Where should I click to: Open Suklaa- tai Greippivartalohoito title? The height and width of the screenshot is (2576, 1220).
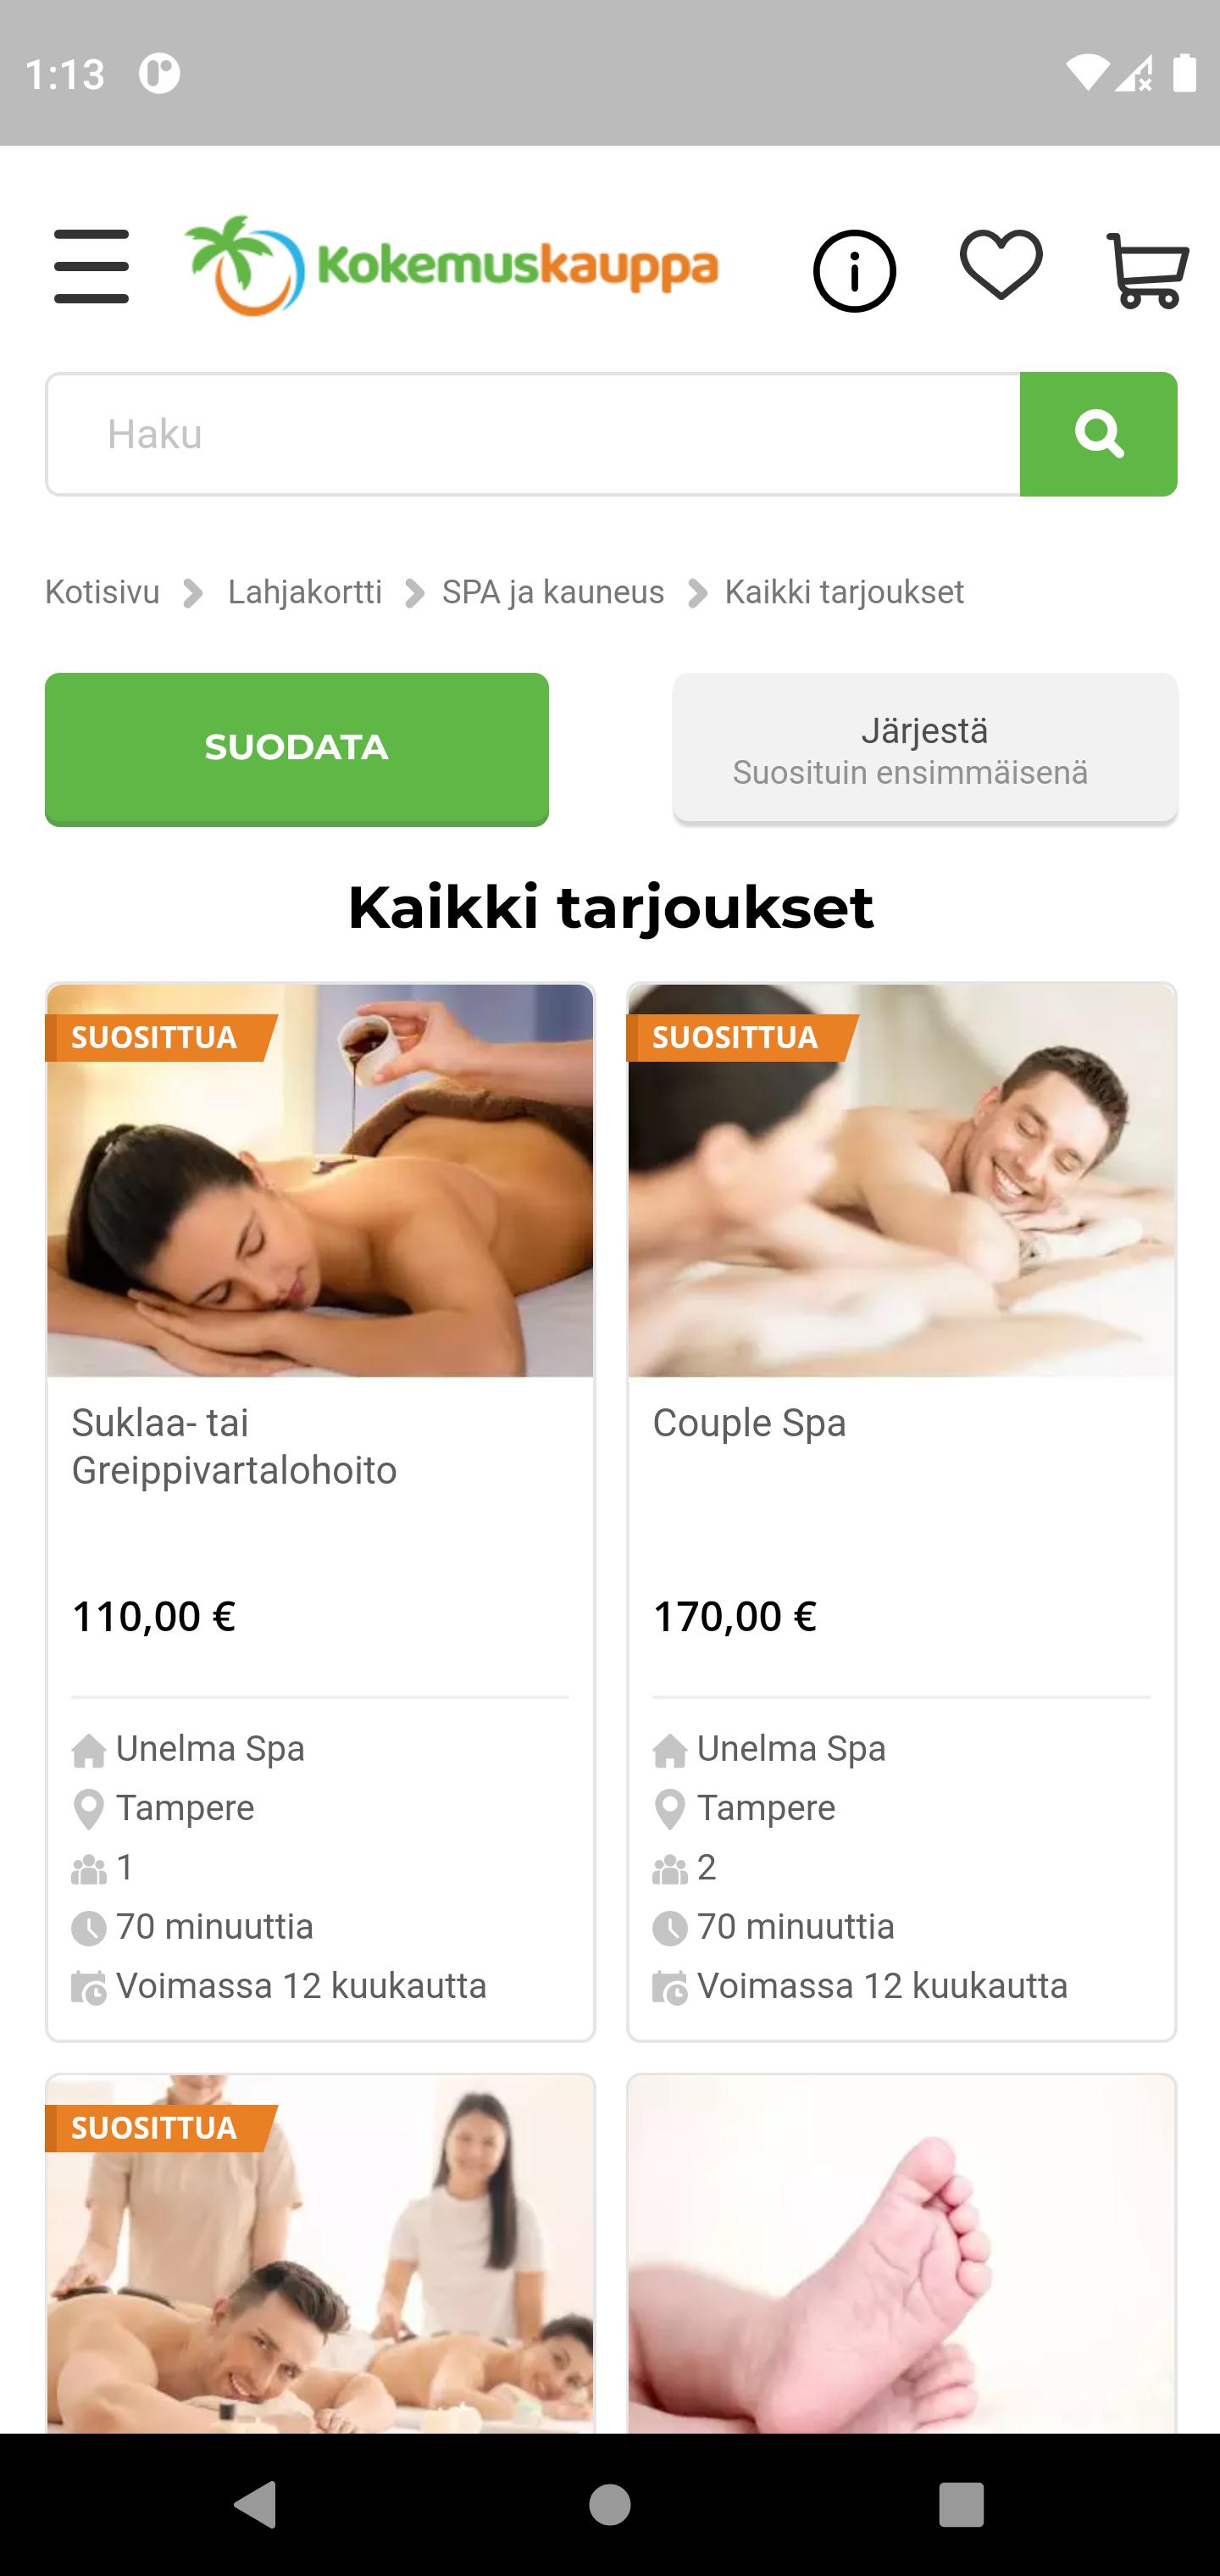pos(234,1446)
